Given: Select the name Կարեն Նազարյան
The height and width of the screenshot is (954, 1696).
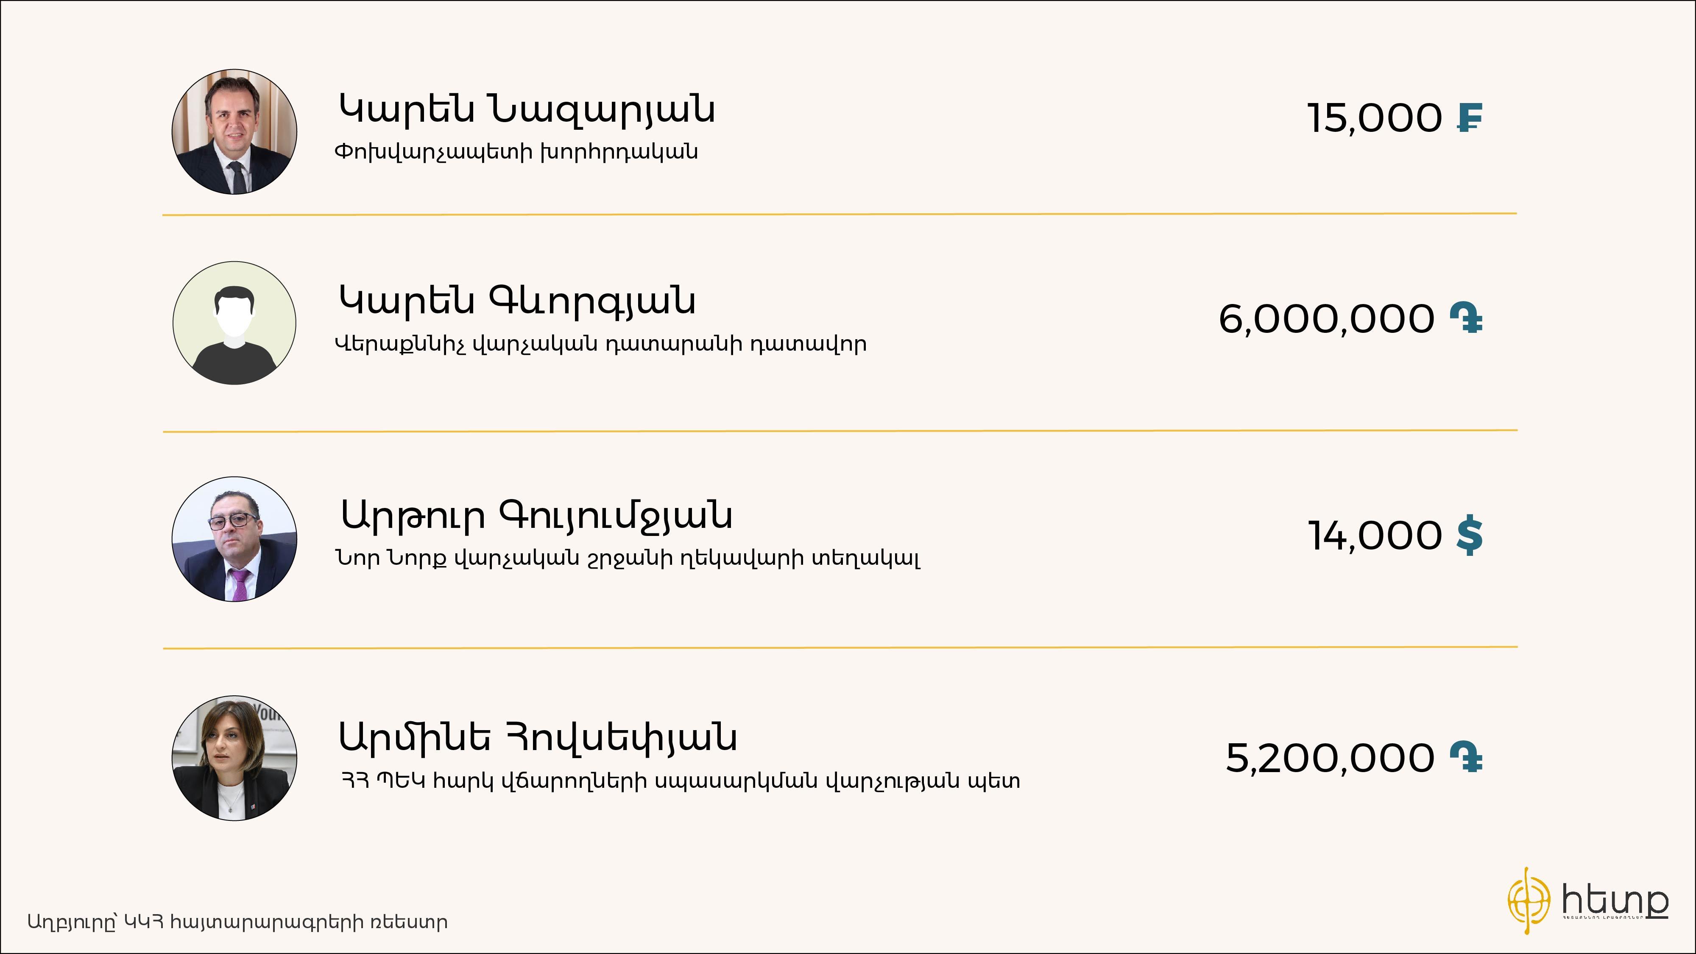Looking at the screenshot, I should click(527, 109).
